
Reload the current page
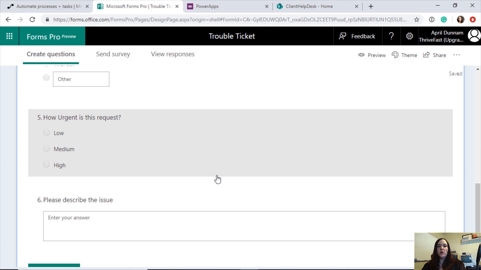(x=32, y=19)
